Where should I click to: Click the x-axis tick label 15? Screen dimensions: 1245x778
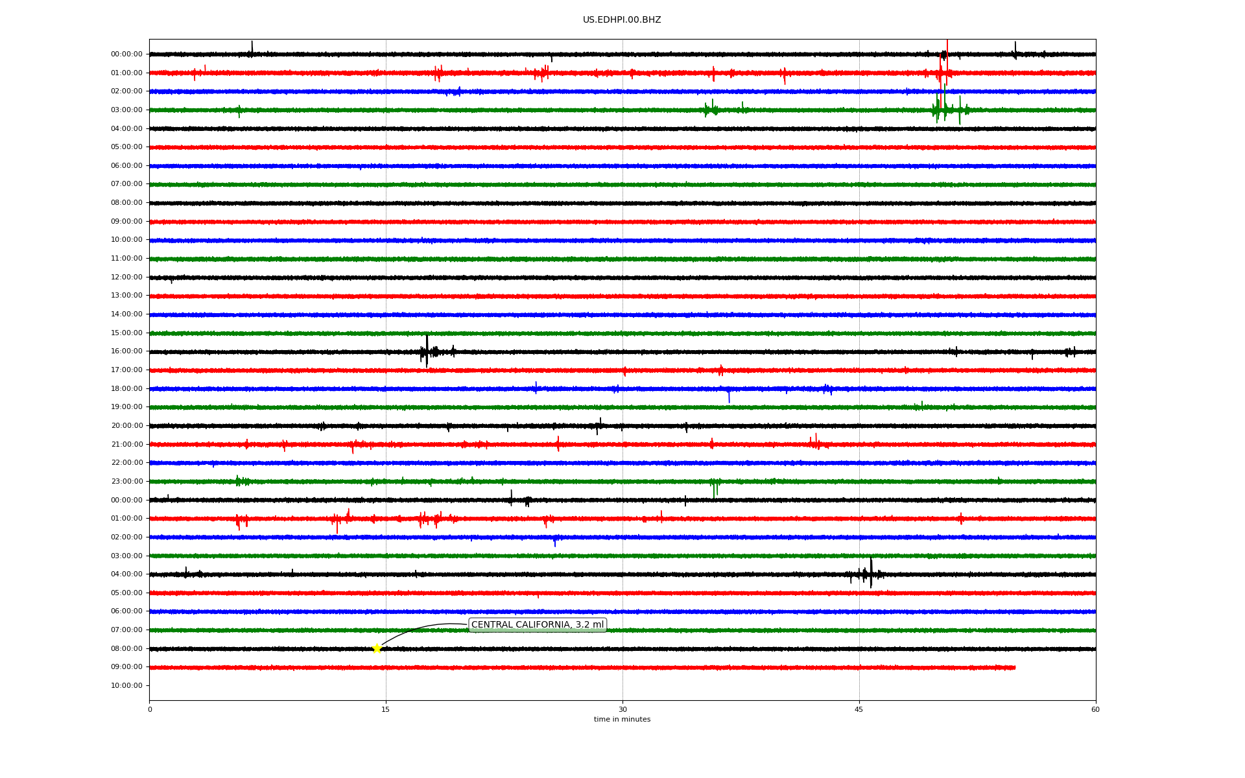coord(386,710)
